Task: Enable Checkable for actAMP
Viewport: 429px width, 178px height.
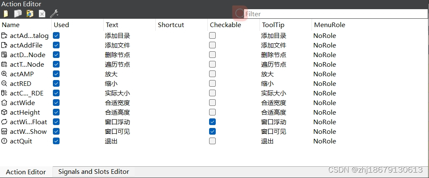Action: 212,74
